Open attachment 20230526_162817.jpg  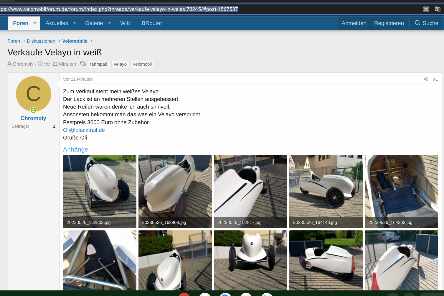coord(250,192)
